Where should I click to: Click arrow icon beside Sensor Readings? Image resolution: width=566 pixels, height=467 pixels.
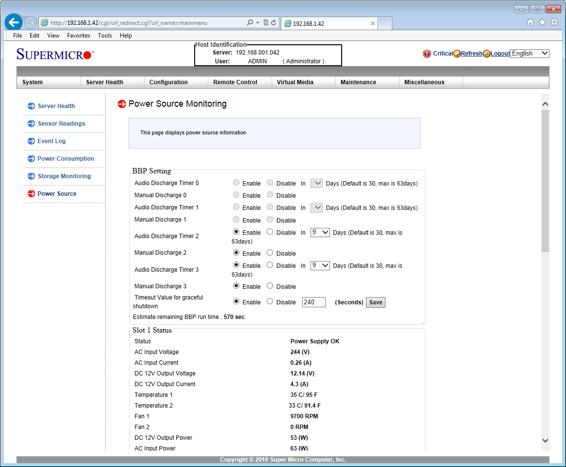(x=32, y=124)
